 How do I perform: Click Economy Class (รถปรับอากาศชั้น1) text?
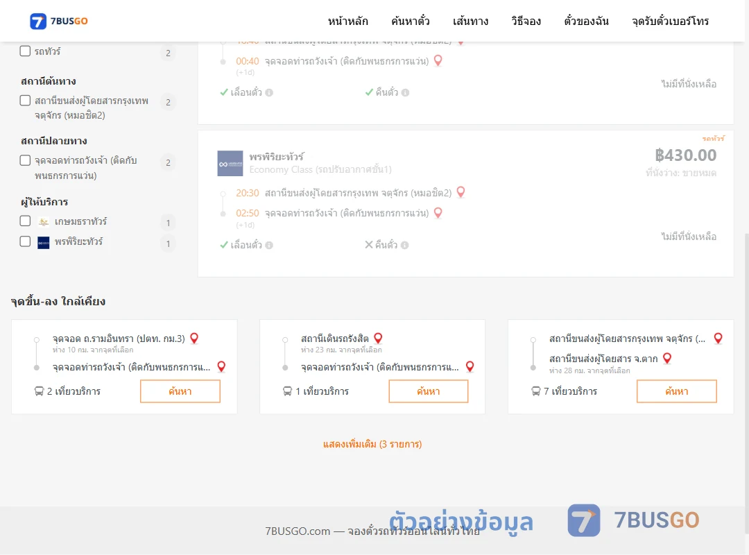pyautogui.click(x=320, y=170)
